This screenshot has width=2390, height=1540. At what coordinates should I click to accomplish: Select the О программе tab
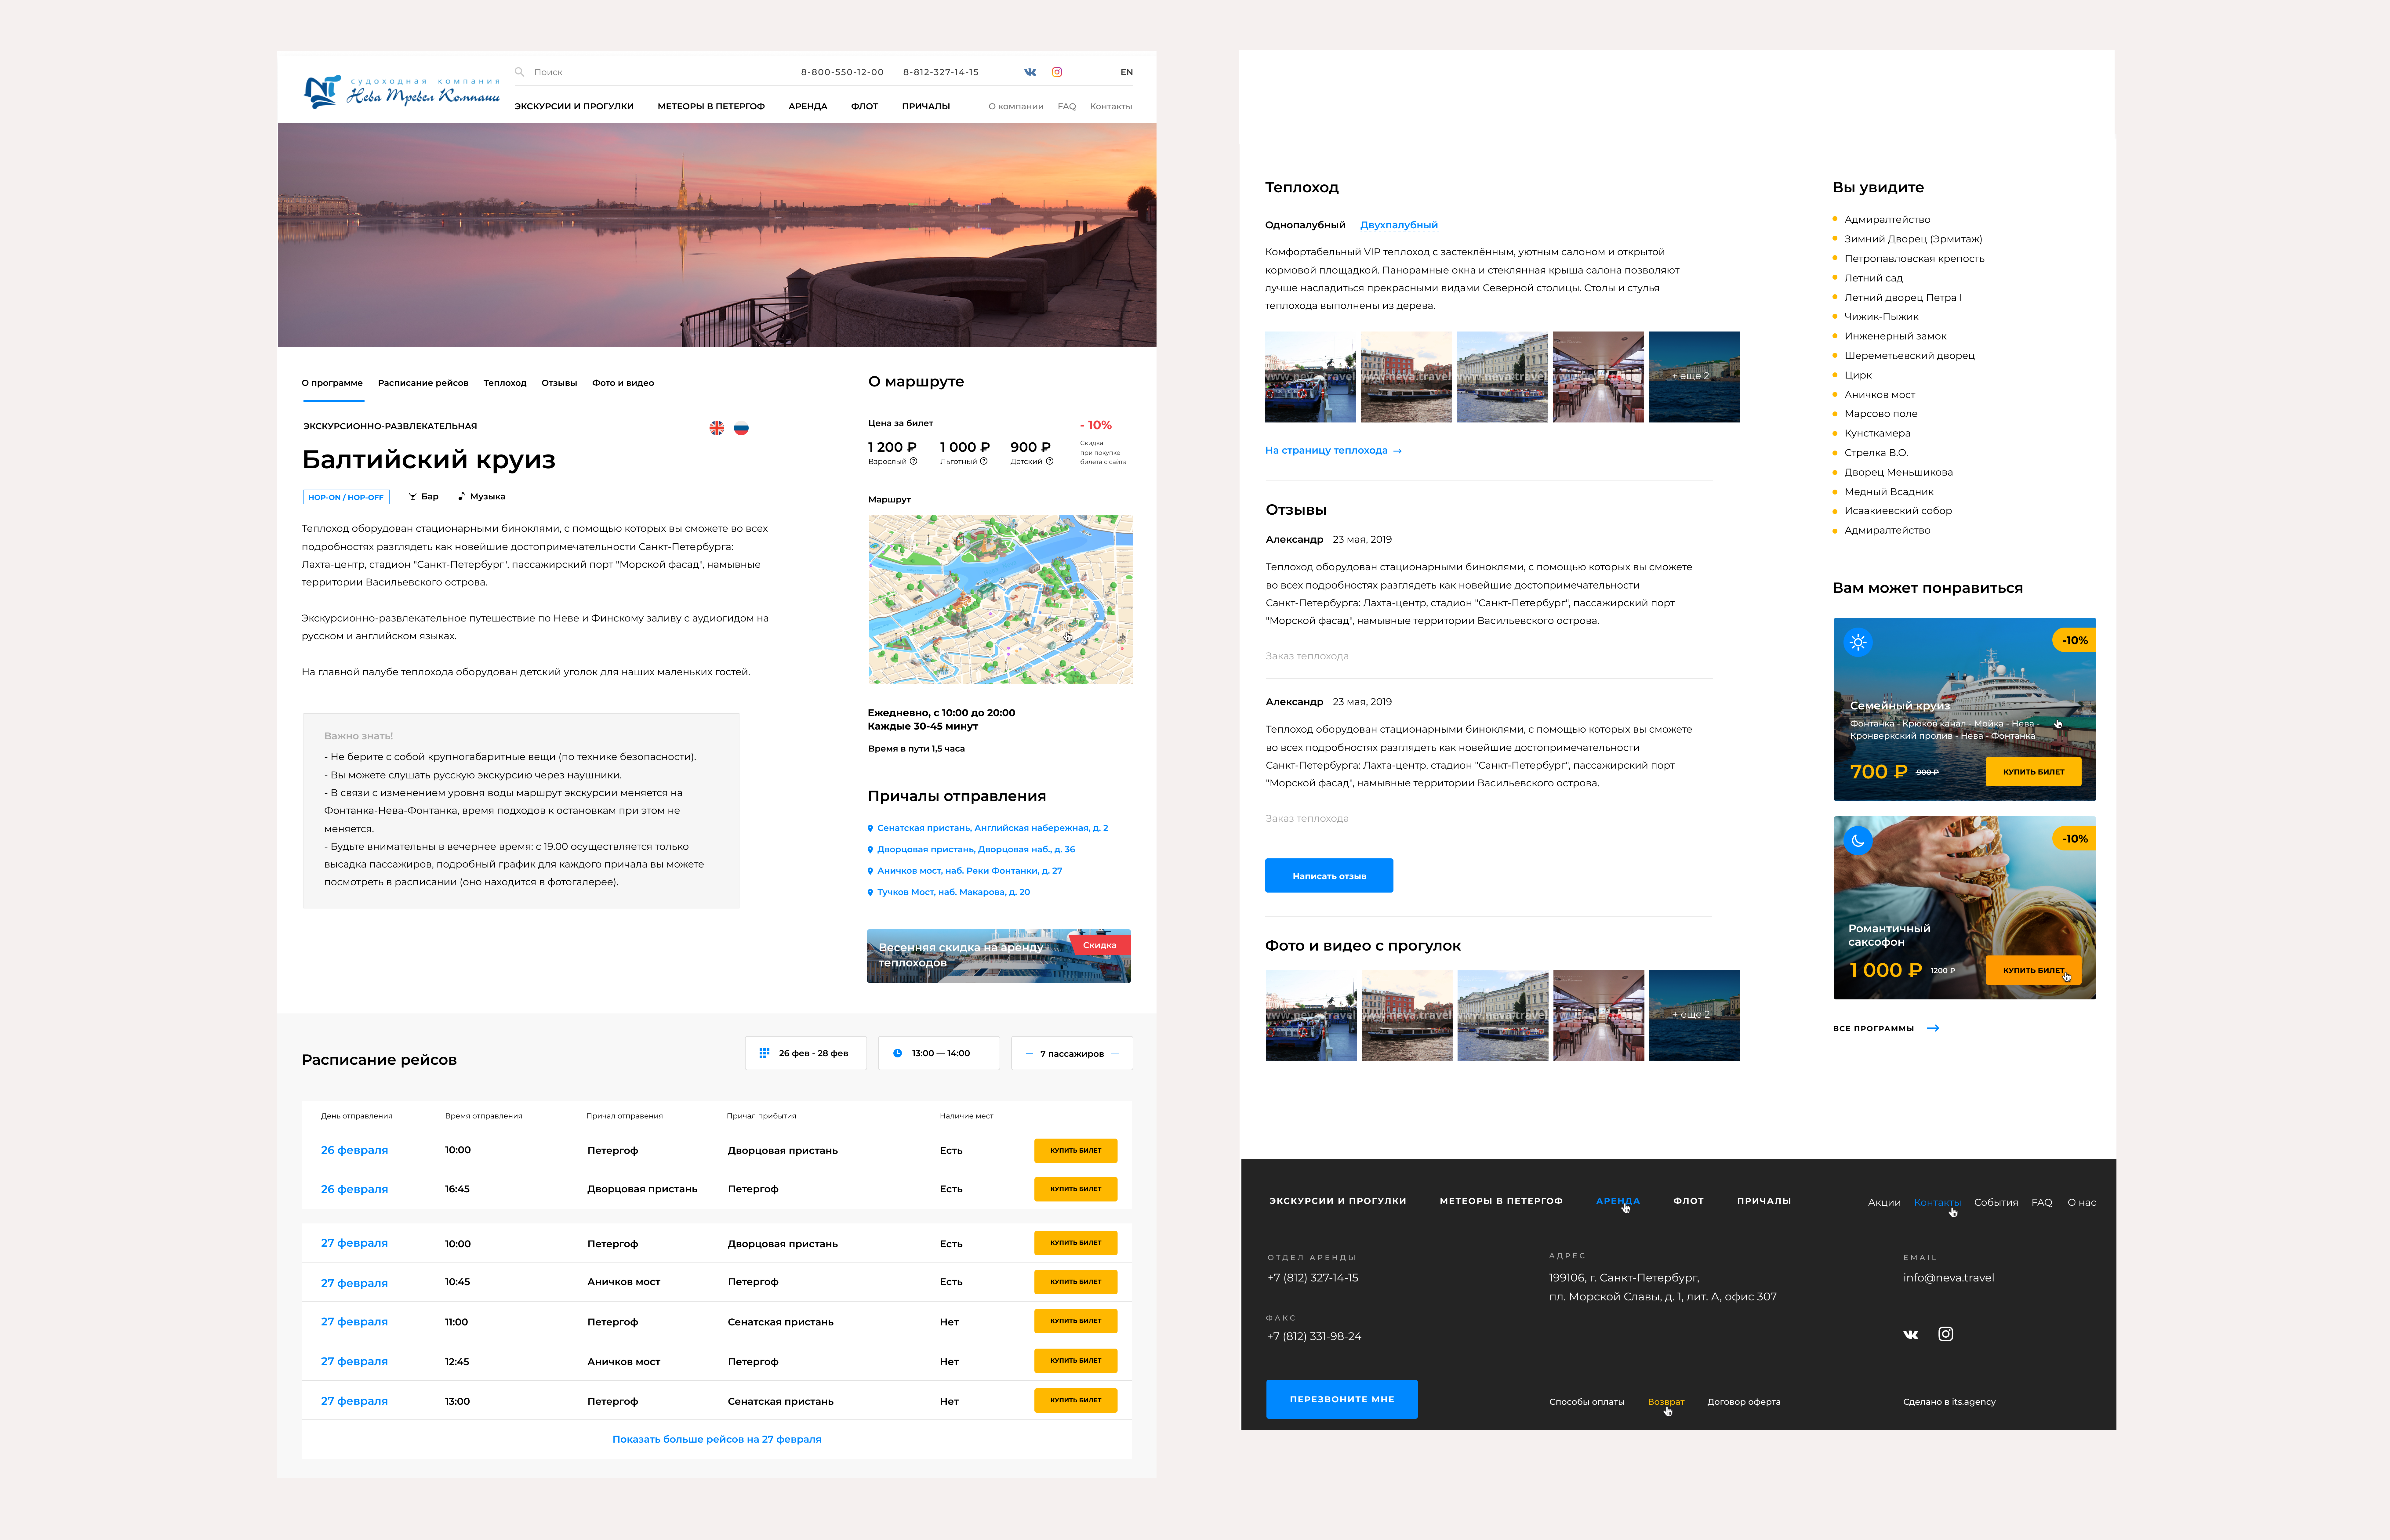(332, 383)
